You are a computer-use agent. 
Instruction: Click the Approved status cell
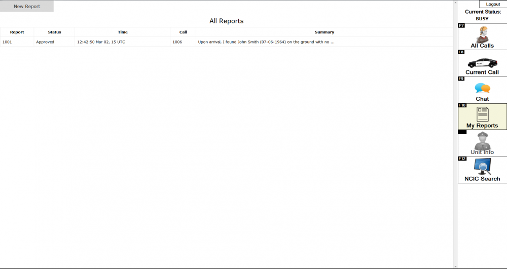(54, 42)
